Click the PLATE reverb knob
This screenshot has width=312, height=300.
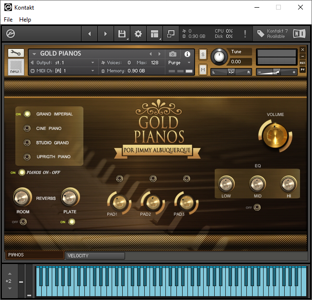pyautogui.click(x=70, y=197)
